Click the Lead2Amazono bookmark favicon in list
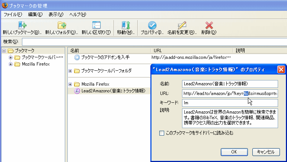The height and width of the screenshot is (162, 287). pos(77,91)
